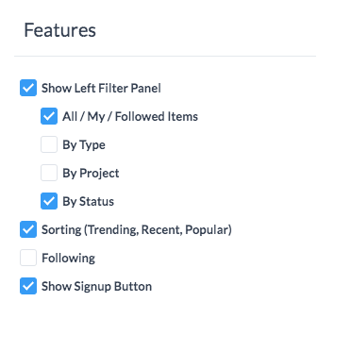
Task: Click the 'Show Left Filter Panel' label text
Action: pyautogui.click(x=101, y=88)
